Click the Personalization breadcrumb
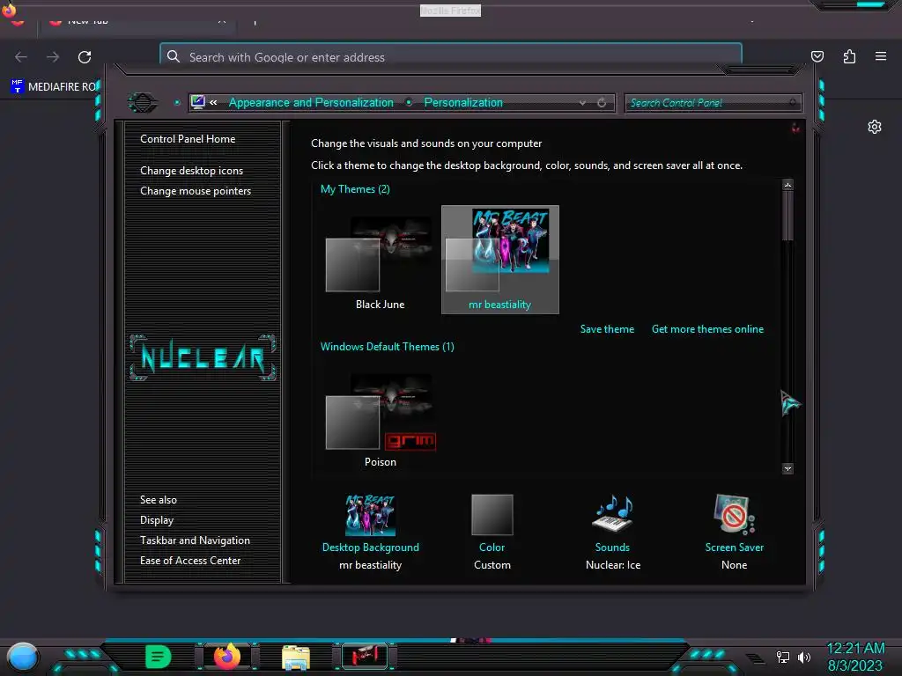 pyautogui.click(x=463, y=102)
